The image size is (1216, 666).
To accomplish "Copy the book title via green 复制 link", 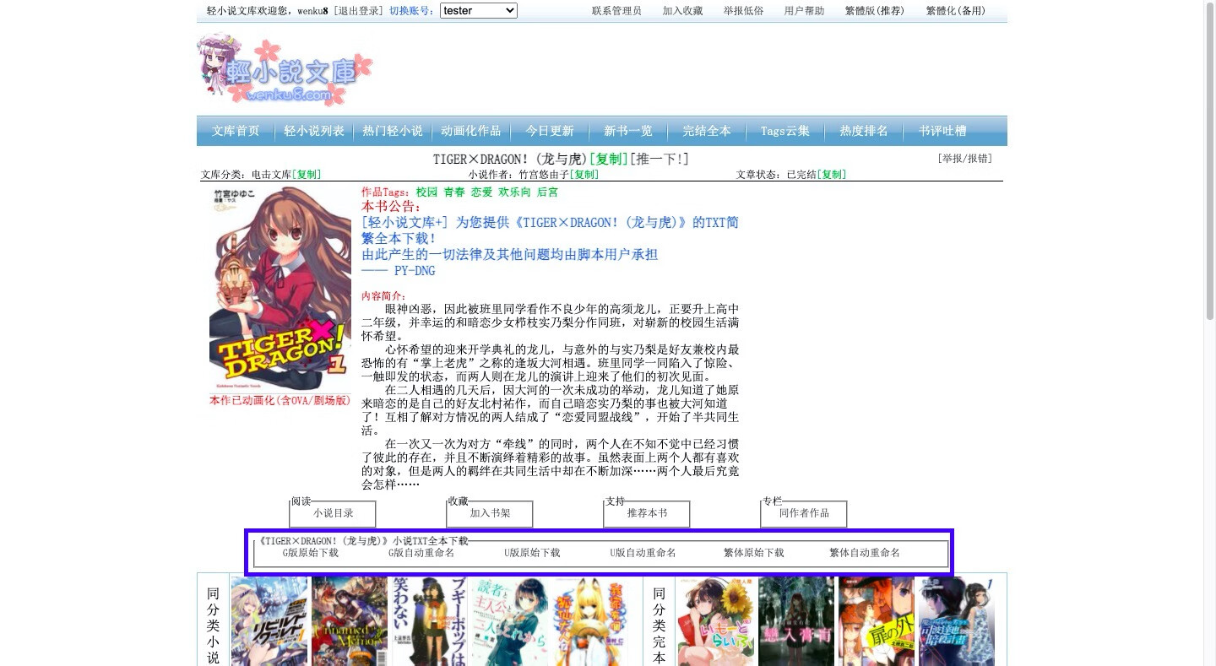I will click(x=608, y=159).
